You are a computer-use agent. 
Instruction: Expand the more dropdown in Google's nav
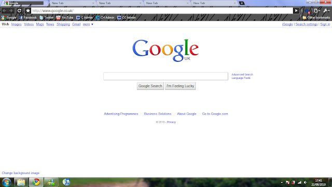pos(88,24)
